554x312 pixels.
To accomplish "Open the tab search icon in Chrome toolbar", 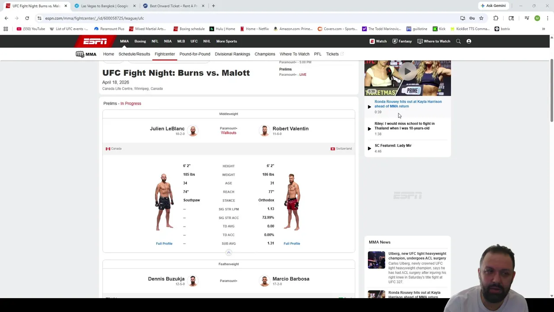I will click(511, 18).
